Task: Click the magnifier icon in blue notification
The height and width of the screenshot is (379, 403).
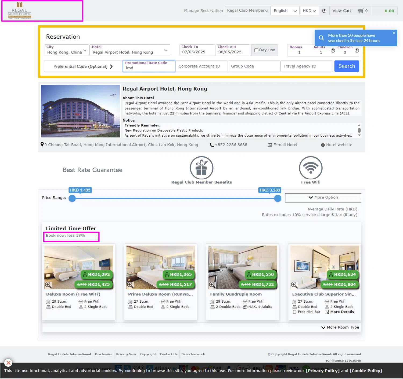Action: click(x=321, y=38)
